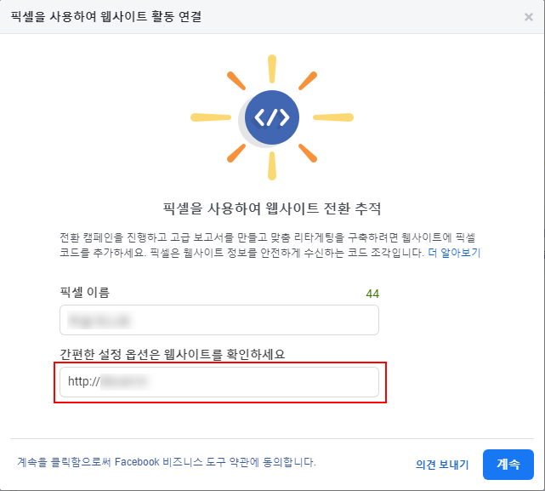
Task: Click the blue code brackets icon
Action: [272, 117]
